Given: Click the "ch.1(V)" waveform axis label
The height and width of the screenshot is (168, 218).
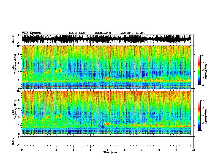Looking at the screenshot, I should click(13, 39).
